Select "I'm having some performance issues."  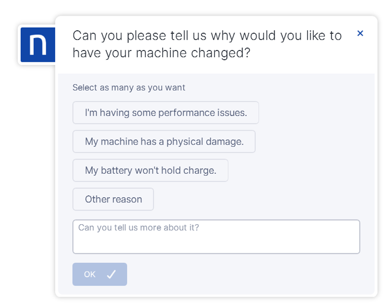166,112
